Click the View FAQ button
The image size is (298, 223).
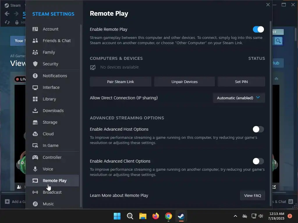[252, 195]
